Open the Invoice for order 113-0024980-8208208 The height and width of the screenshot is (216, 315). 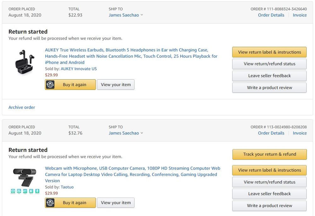[x=300, y=133]
